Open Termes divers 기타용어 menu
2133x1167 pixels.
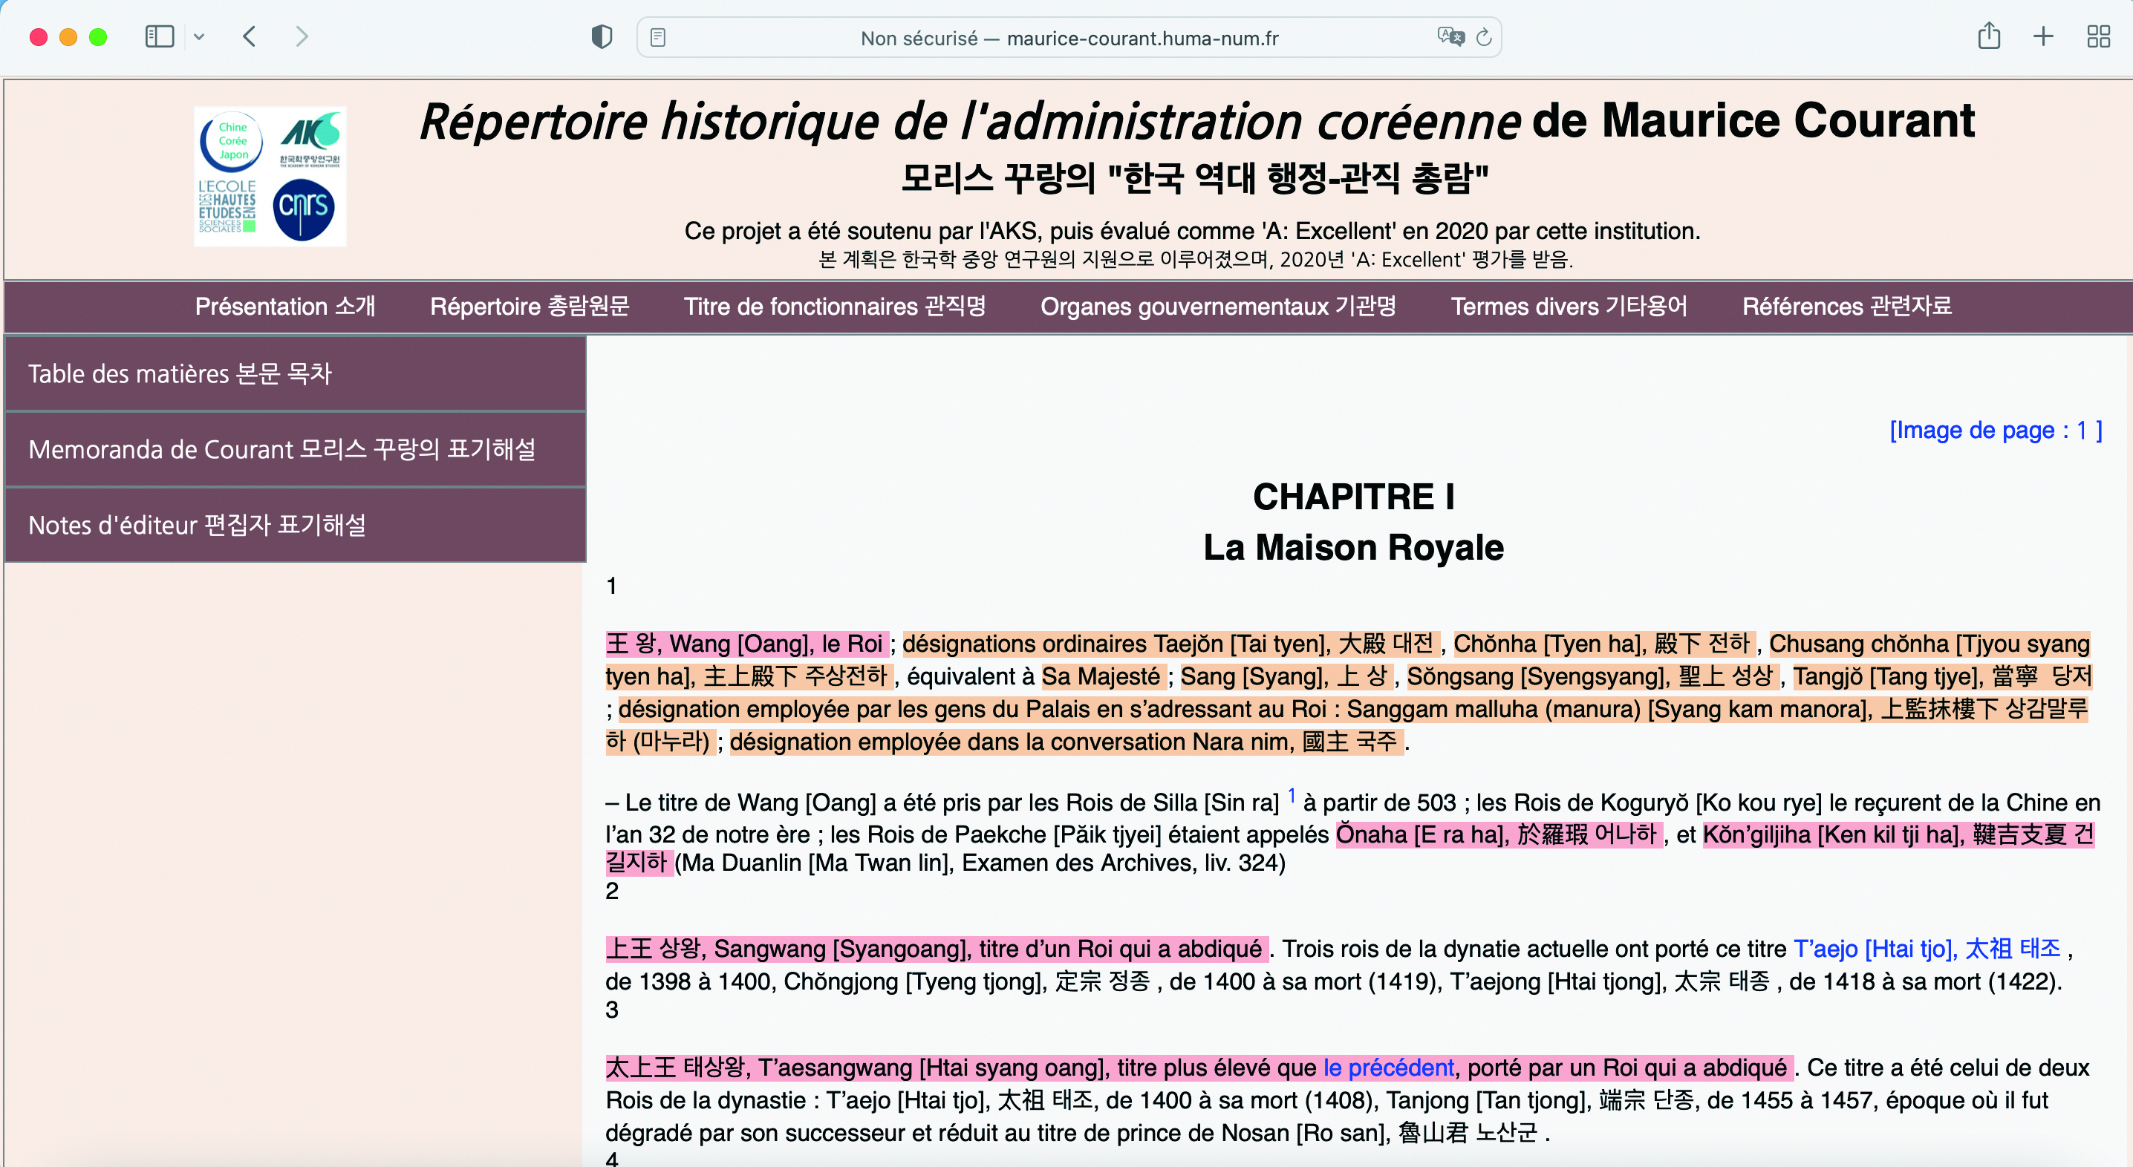[1569, 307]
